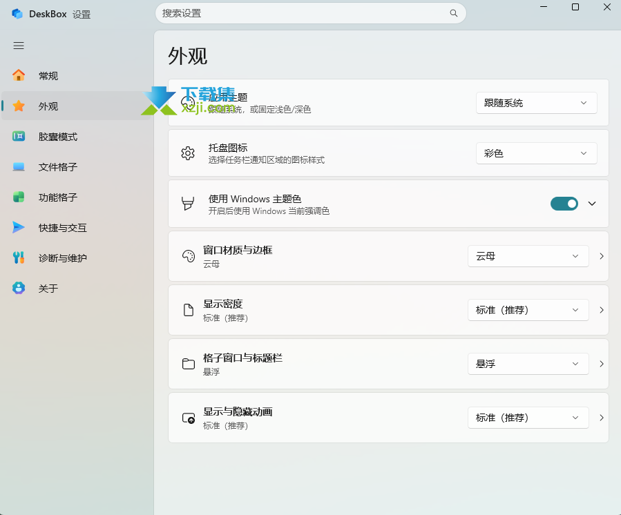Open the hamburger navigation menu
621x515 pixels.
coord(19,46)
